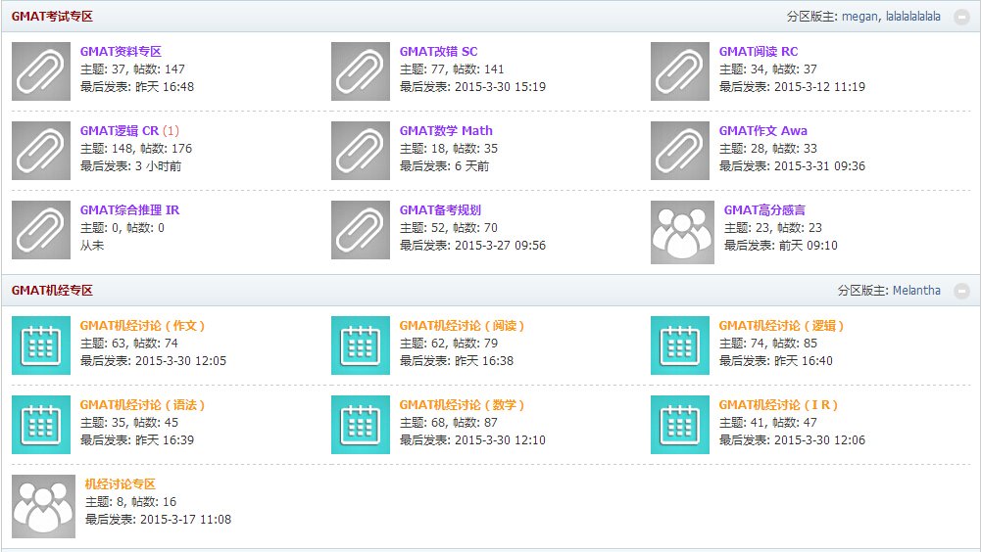View moderator Melantha's profile
981x552 pixels.
pos(916,291)
